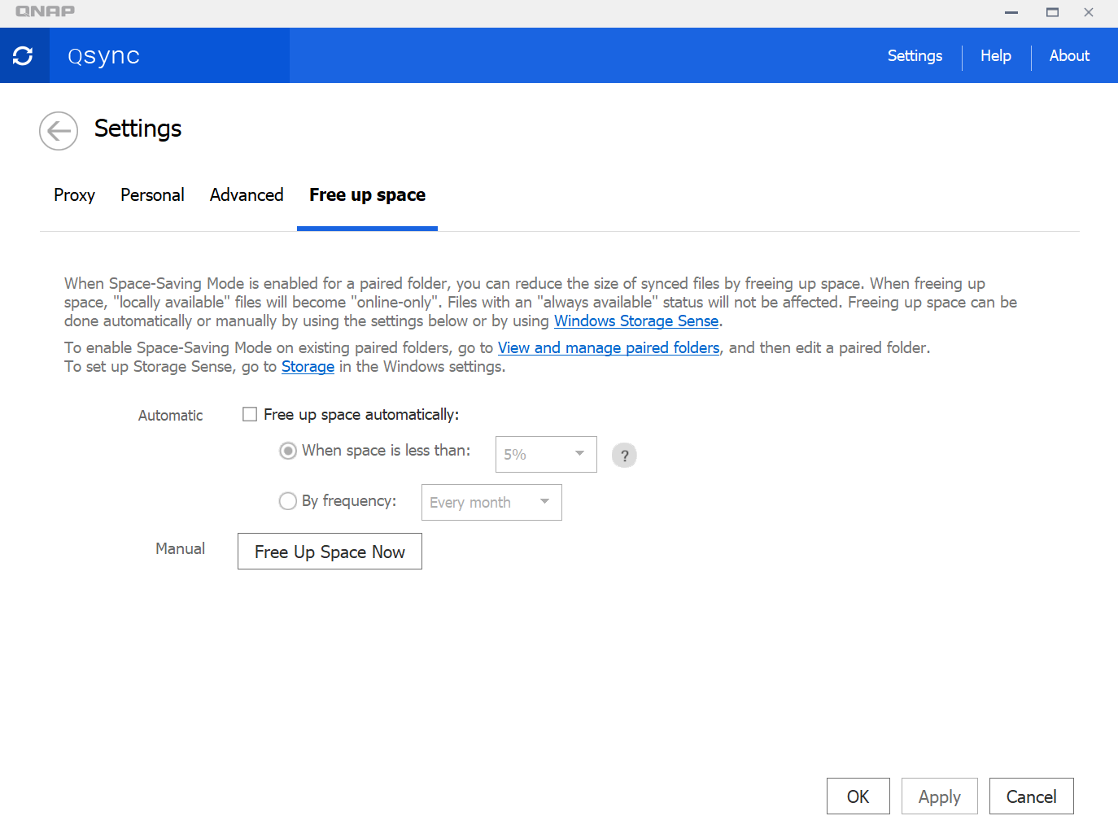
Task: Click the Qsync title text
Action: coord(103,56)
